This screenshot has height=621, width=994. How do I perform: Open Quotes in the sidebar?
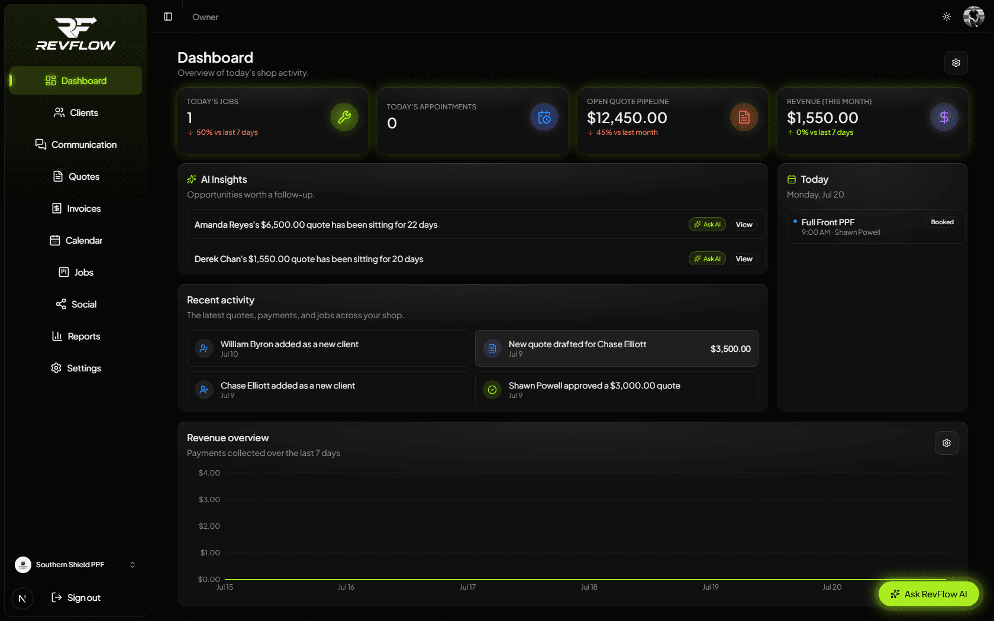coord(76,176)
